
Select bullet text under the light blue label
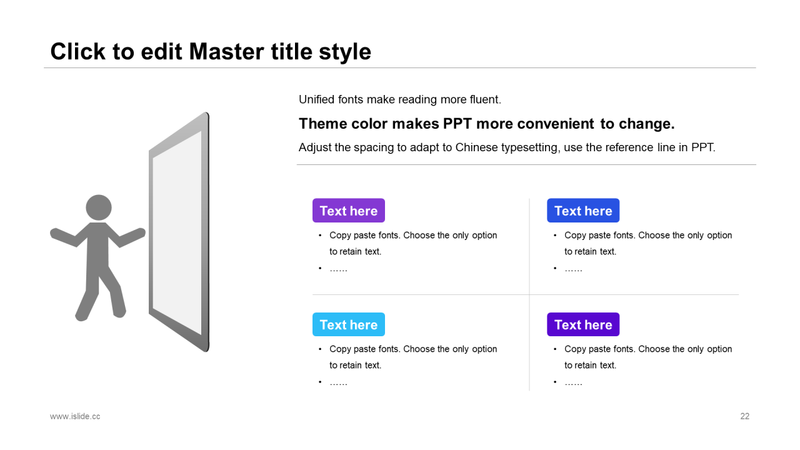413,357
